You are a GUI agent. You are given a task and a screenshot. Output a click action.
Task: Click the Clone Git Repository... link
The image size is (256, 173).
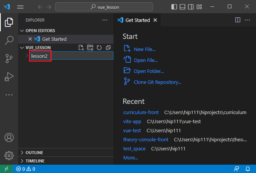point(157,82)
